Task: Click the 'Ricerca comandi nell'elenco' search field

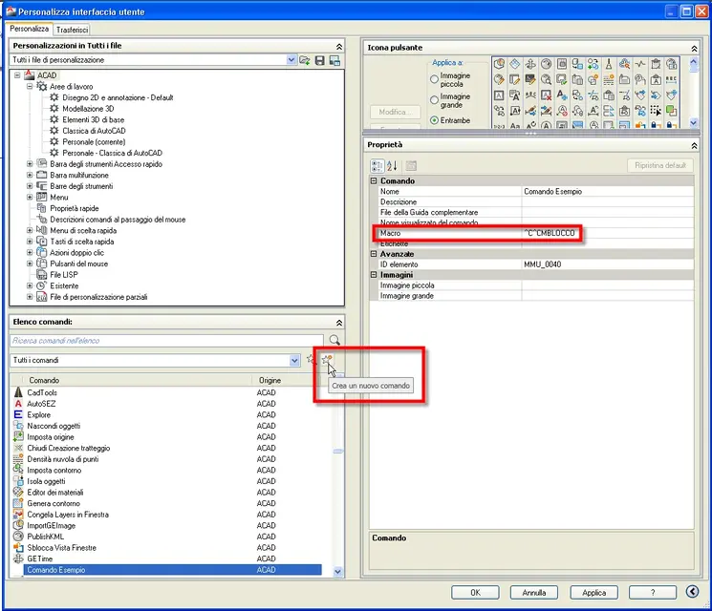Action: [x=166, y=340]
